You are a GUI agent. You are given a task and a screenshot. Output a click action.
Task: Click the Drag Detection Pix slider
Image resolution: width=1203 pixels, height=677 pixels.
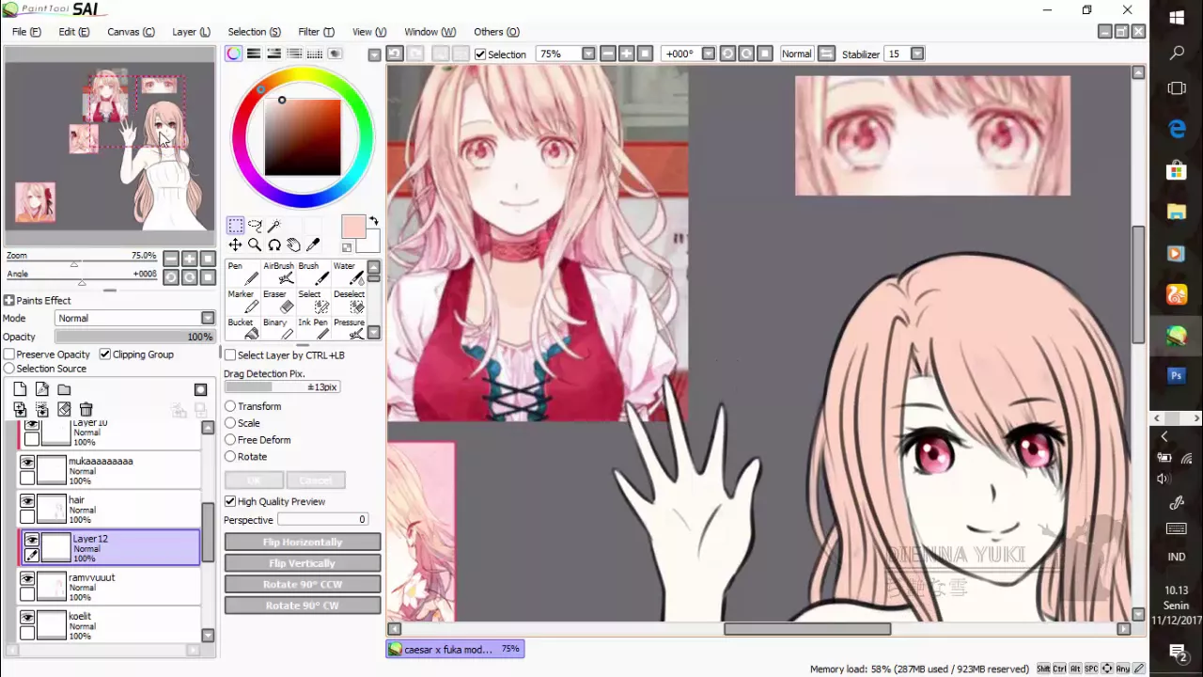pyautogui.click(x=281, y=387)
